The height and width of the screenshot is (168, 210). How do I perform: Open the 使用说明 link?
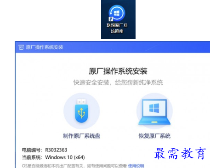pyautogui.click(x=136, y=166)
